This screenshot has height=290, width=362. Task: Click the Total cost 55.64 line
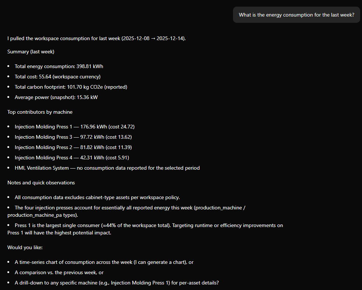(x=58, y=77)
